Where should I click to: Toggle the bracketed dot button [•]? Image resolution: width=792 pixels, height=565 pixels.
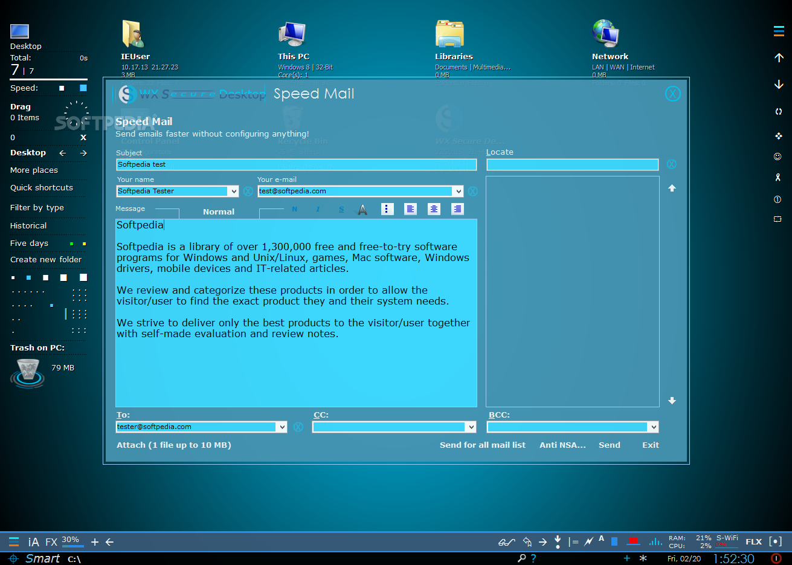(x=776, y=541)
